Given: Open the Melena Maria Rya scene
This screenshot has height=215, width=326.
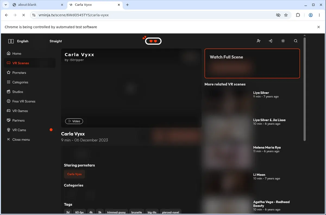Looking at the screenshot, I should 267,148.
